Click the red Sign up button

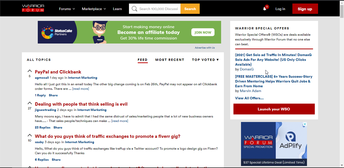tap(305, 9)
